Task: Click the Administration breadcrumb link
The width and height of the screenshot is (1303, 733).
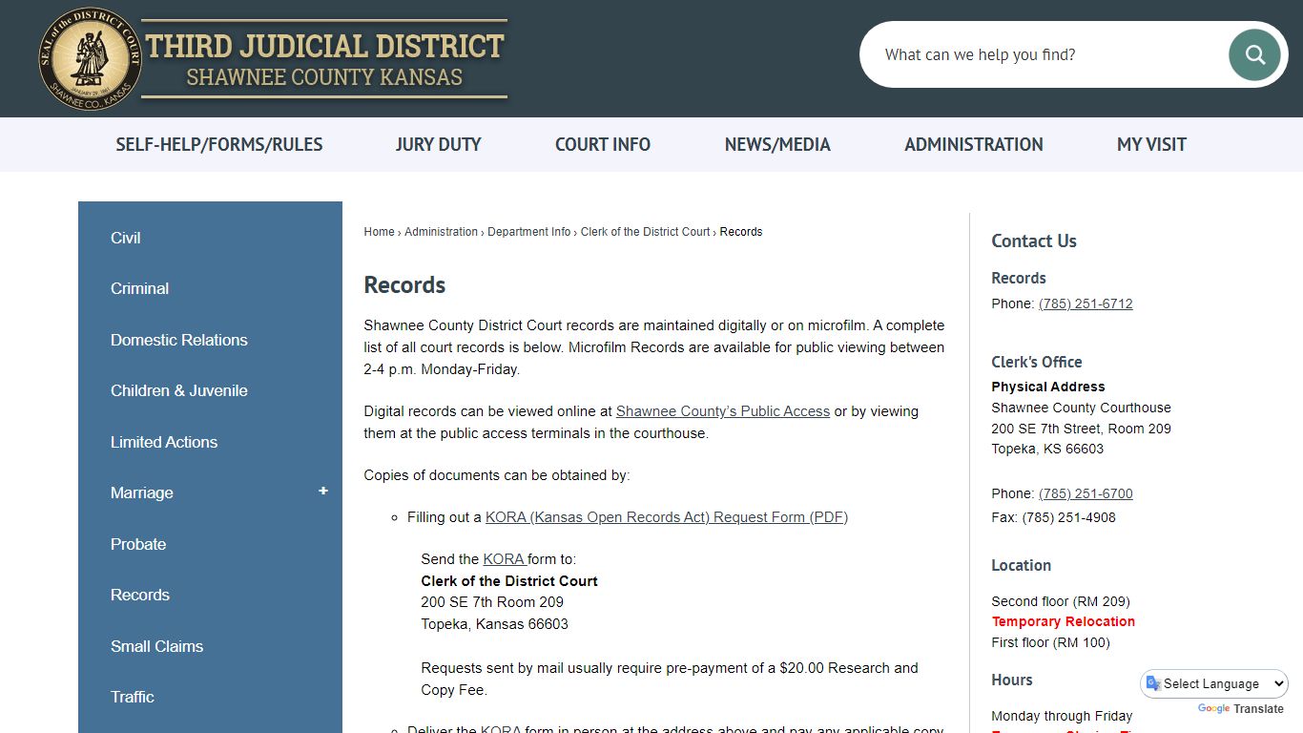Action: coord(441,232)
